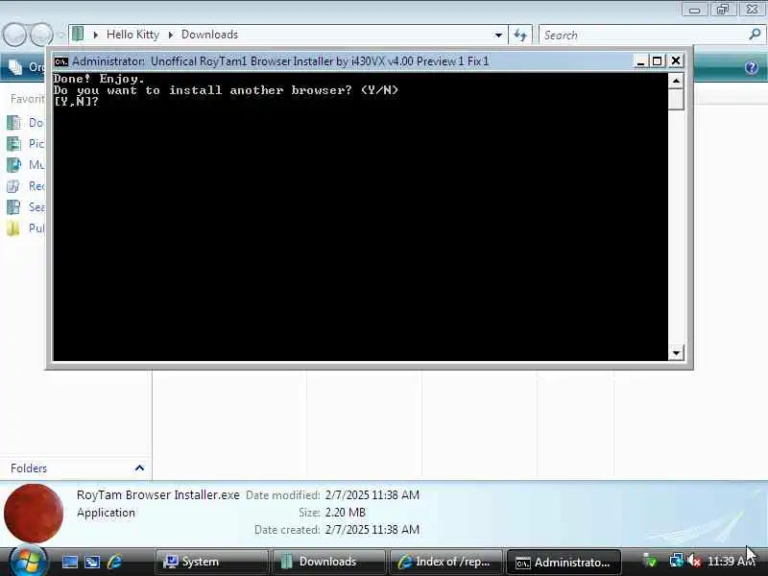This screenshot has width=768, height=576.
Task: Click the console scrollbar thumb
Action: (676, 99)
